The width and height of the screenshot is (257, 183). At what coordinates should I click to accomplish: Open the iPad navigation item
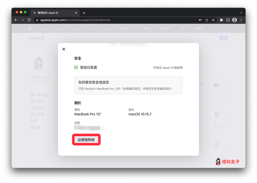(x=73, y=28)
